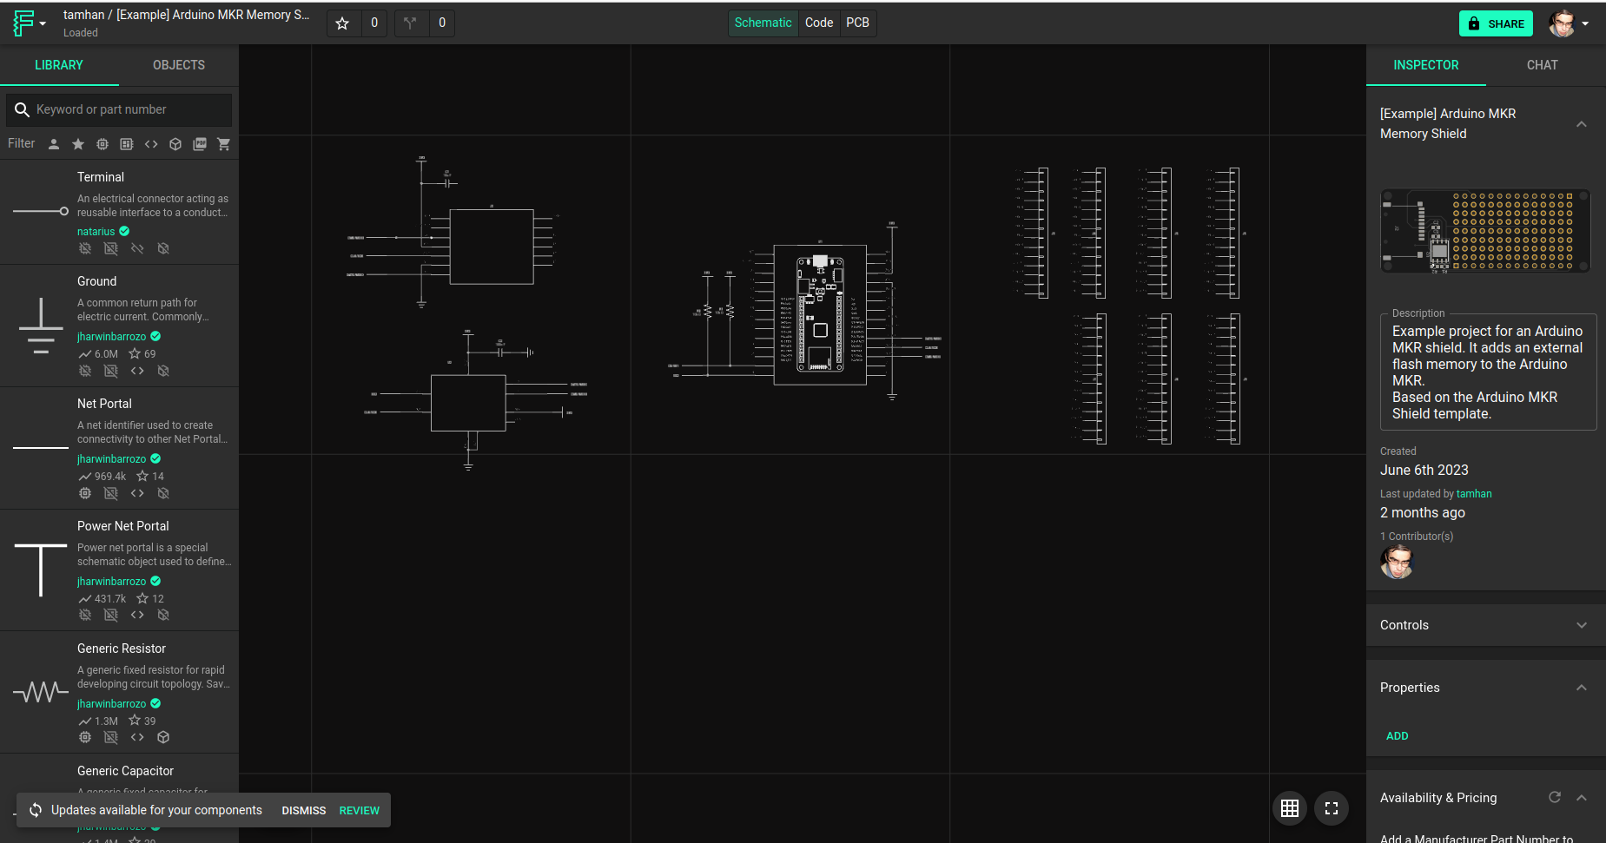Collapse the project title section
The width and height of the screenshot is (1606, 843).
coord(1582,124)
